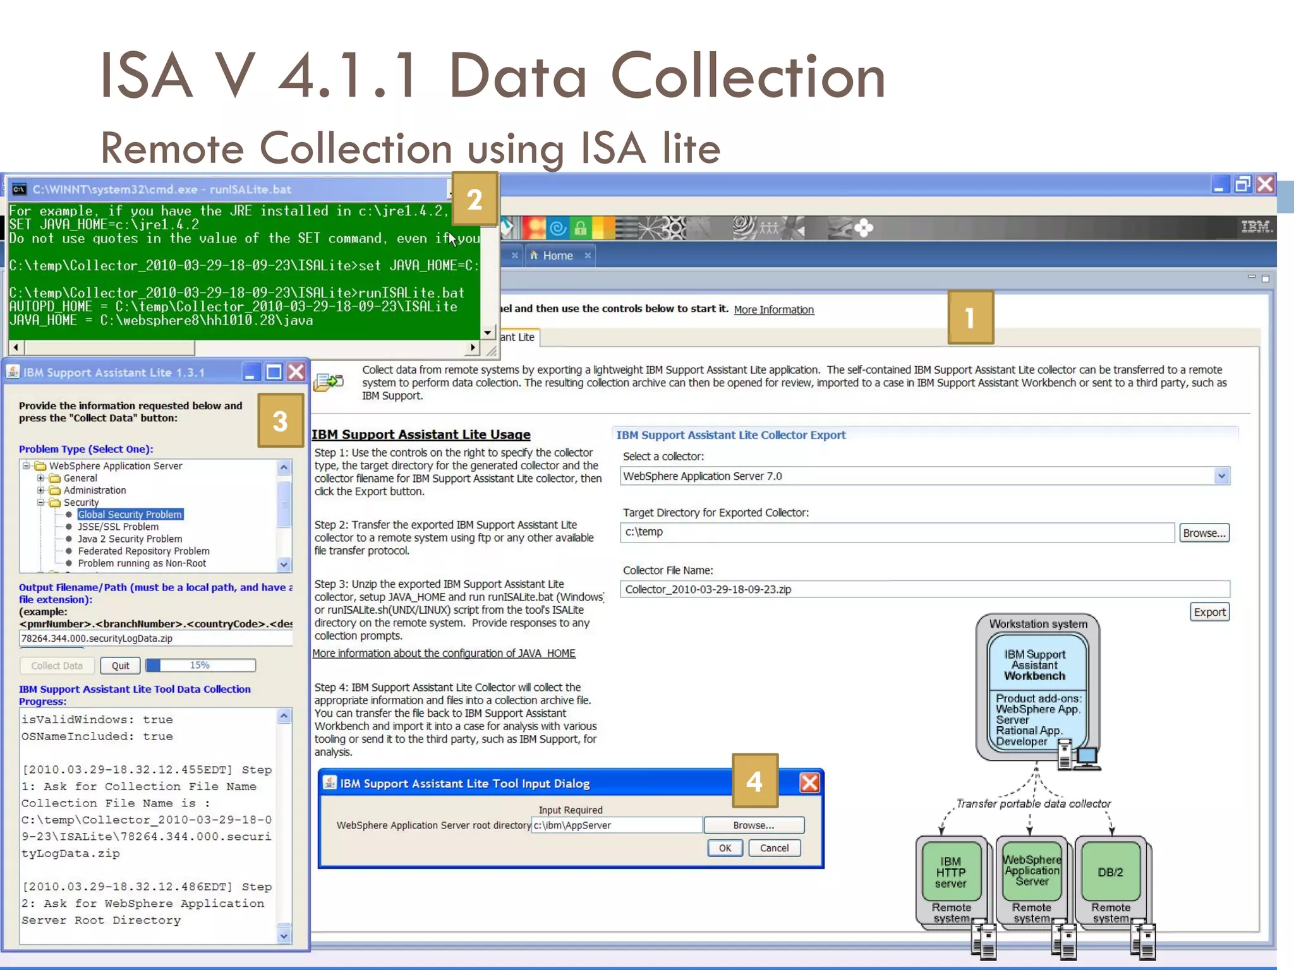Open JAVA_HOME configuration information link
Image resolution: width=1294 pixels, height=970 pixels.
[444, 653]
